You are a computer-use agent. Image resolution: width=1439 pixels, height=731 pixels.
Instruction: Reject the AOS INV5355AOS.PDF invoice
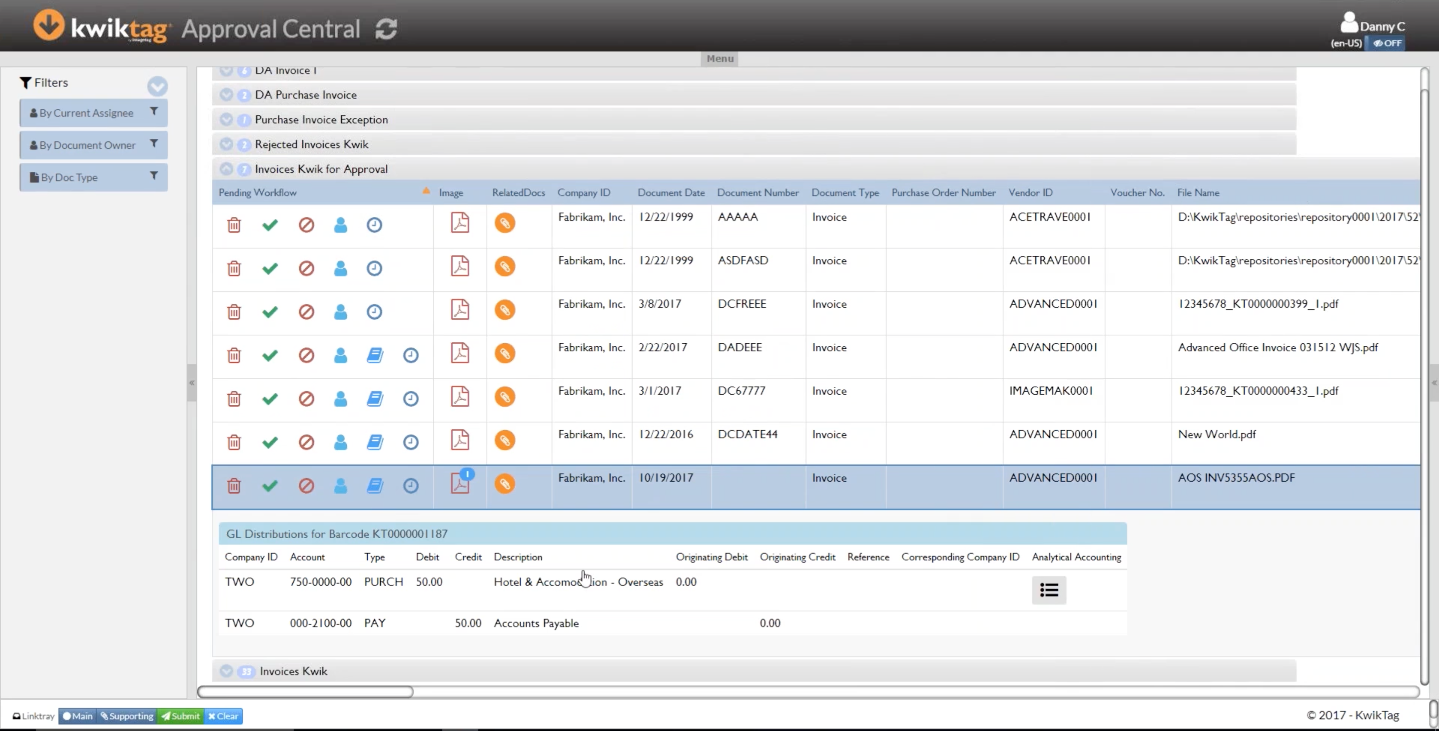pyautogui.click(x=306, y=486)
